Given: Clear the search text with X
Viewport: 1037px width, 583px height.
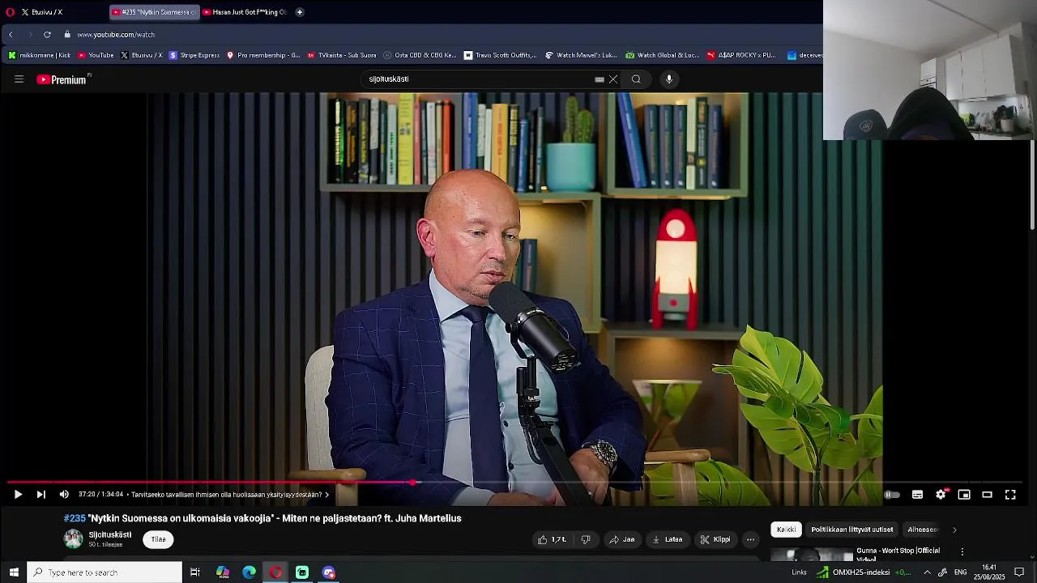Looking at the screenshot, I should point(613,79).
